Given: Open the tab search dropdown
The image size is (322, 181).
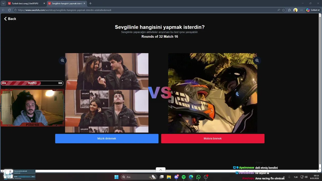Looking at the screenshot, I should point(3,4).
